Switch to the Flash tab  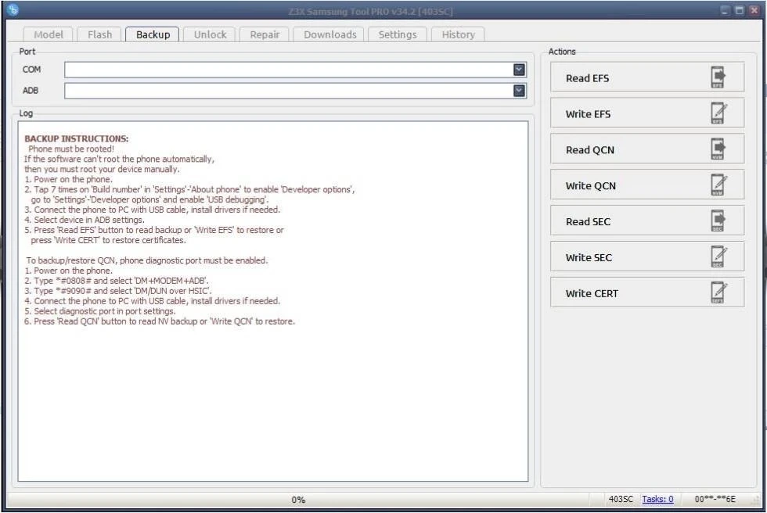(100, 34)
